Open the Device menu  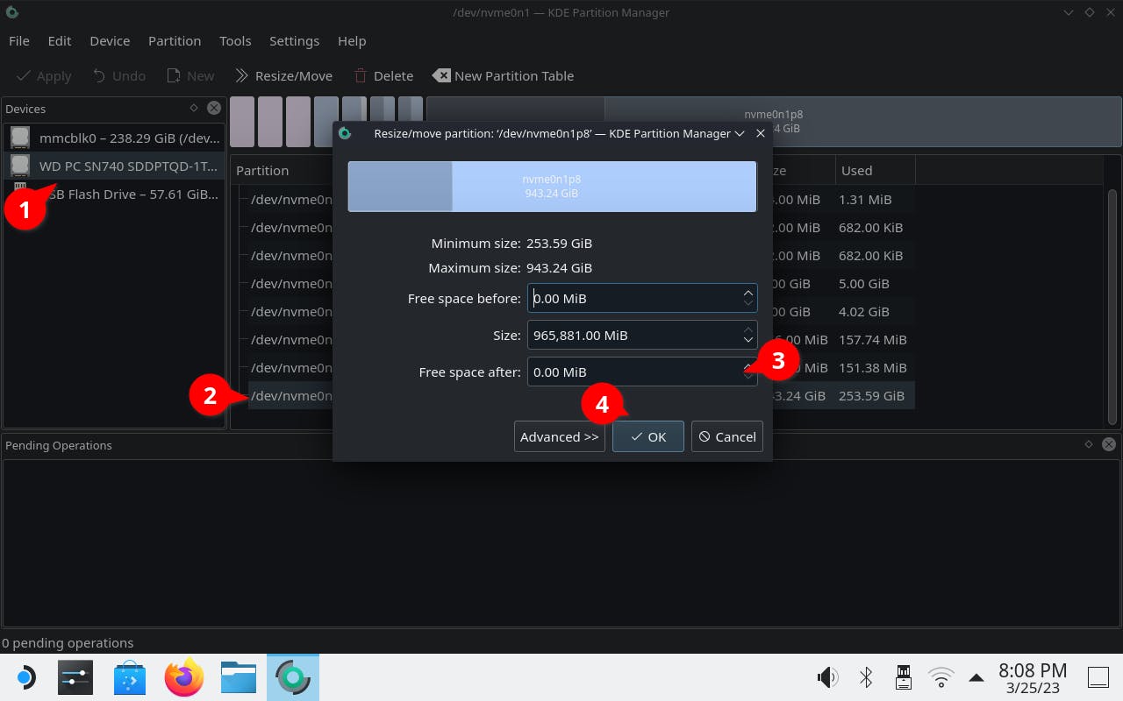[x=110, y=41]
